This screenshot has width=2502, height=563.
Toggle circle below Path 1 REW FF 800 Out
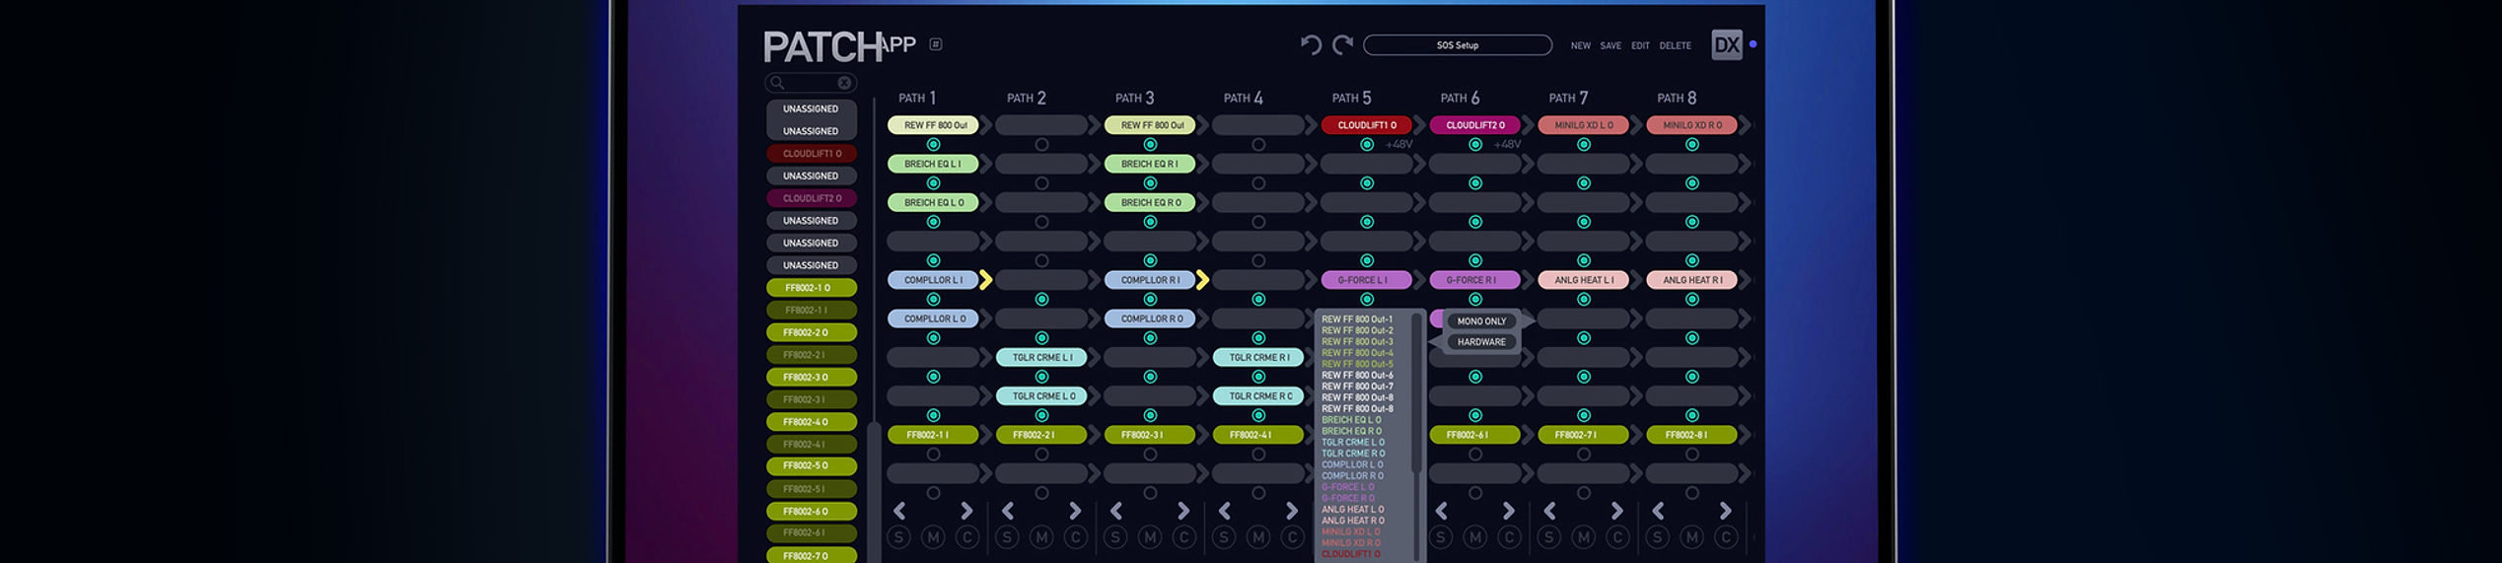[x=933, y=145]
